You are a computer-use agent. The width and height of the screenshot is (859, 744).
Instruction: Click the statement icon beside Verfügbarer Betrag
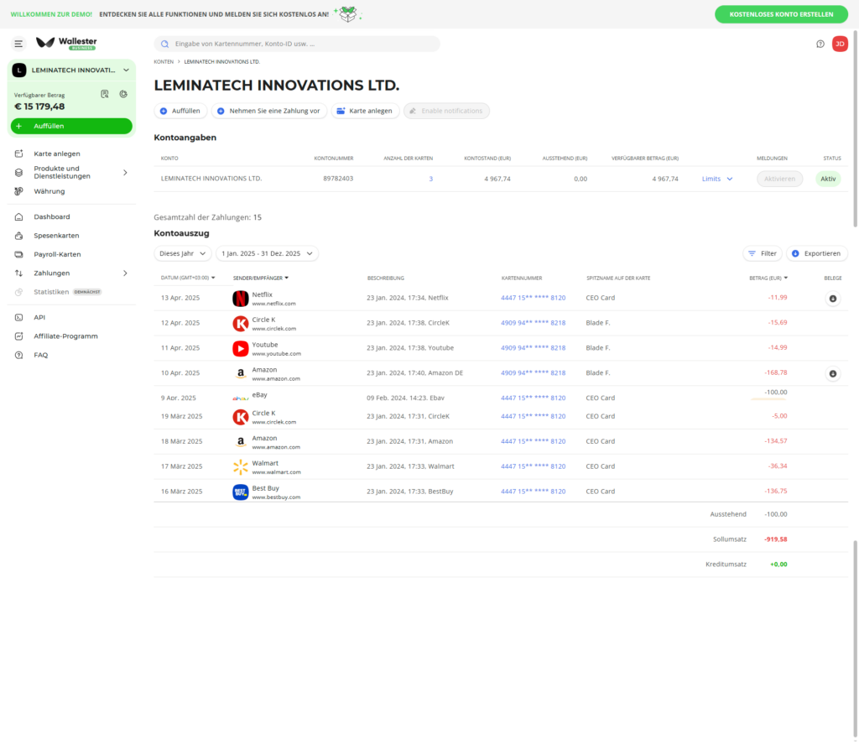pyautogui.click(x=105, y=94)
